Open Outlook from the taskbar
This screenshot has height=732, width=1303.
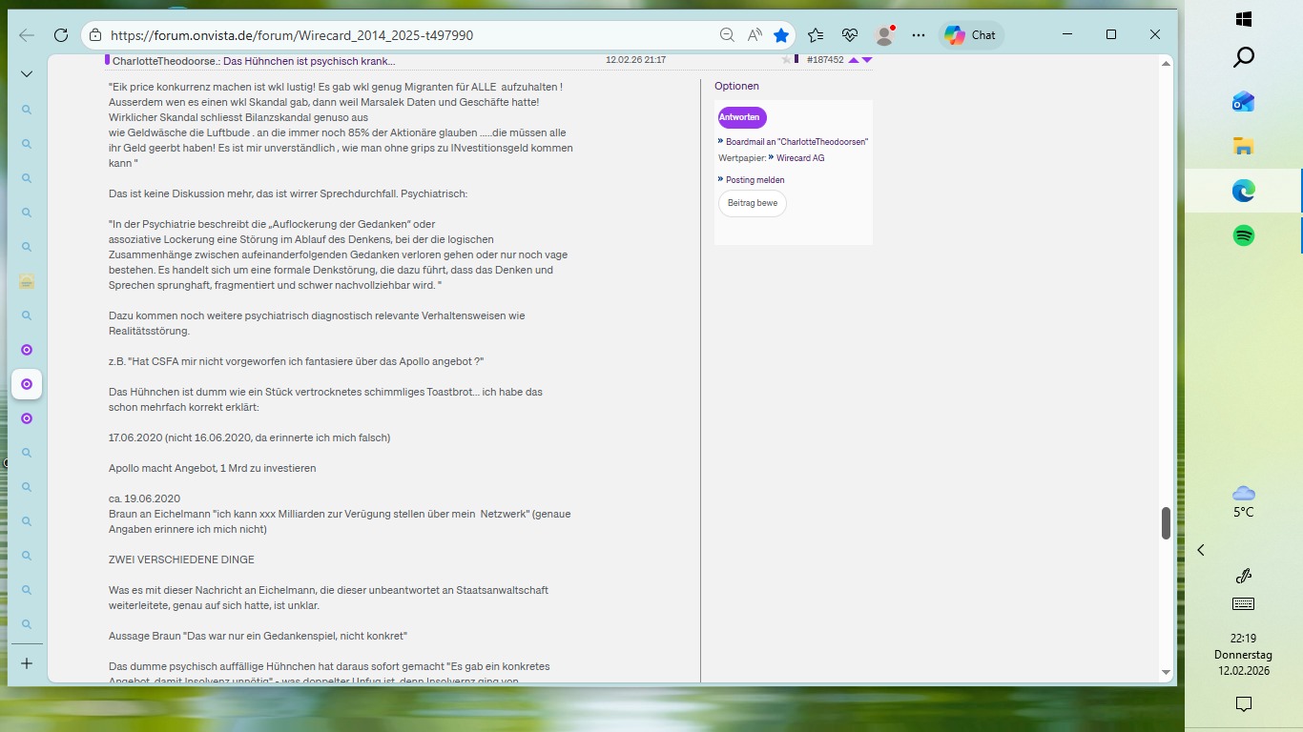(1242, 101)
